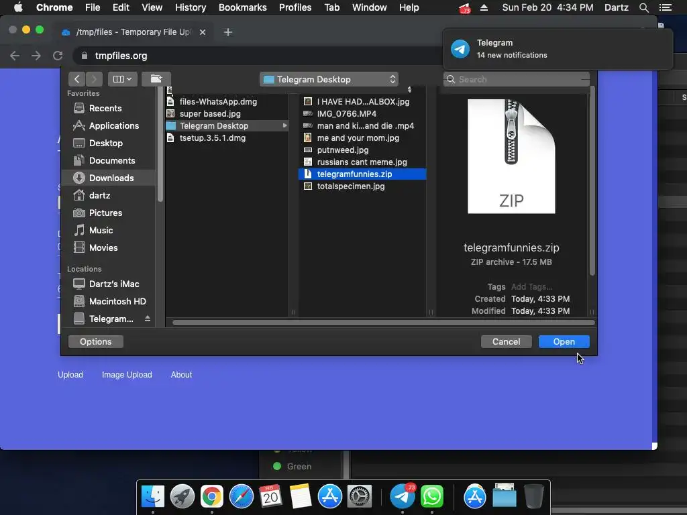Create a new folder in the dialog
The image size is (687, 515).
156,79
